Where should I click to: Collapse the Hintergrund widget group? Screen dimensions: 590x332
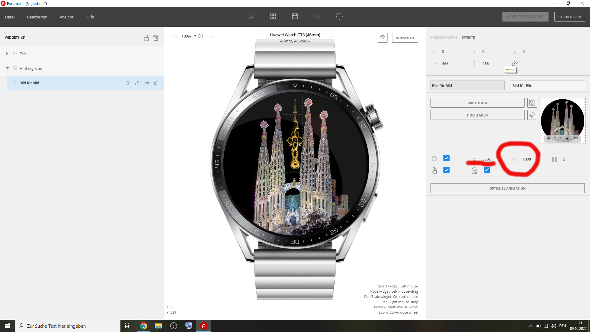pyautogui.click(x=7, y=68)
